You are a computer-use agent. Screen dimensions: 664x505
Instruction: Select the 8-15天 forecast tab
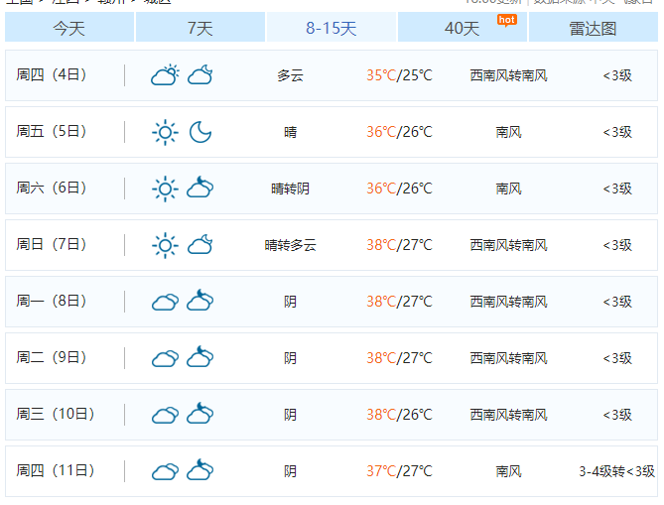click(x=332, y=28)
